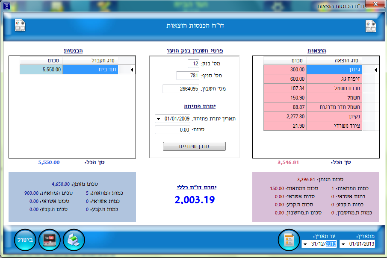Click the פרטי חשבון בנק הועד heading
The width and height of the screenshot is (387, 258).
click(195, 50)
